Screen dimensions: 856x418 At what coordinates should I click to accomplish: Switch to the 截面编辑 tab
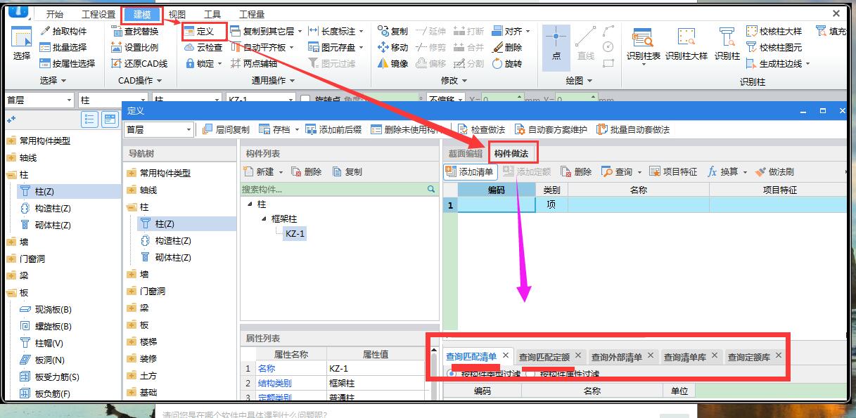pyautogui.click(x=466, y=153)
